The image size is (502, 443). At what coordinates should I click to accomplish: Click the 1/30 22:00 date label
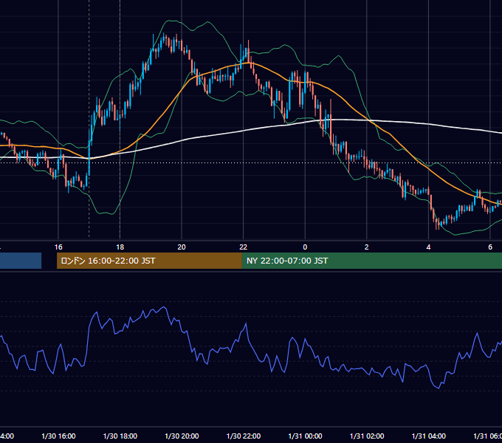(x=244, y=436)
